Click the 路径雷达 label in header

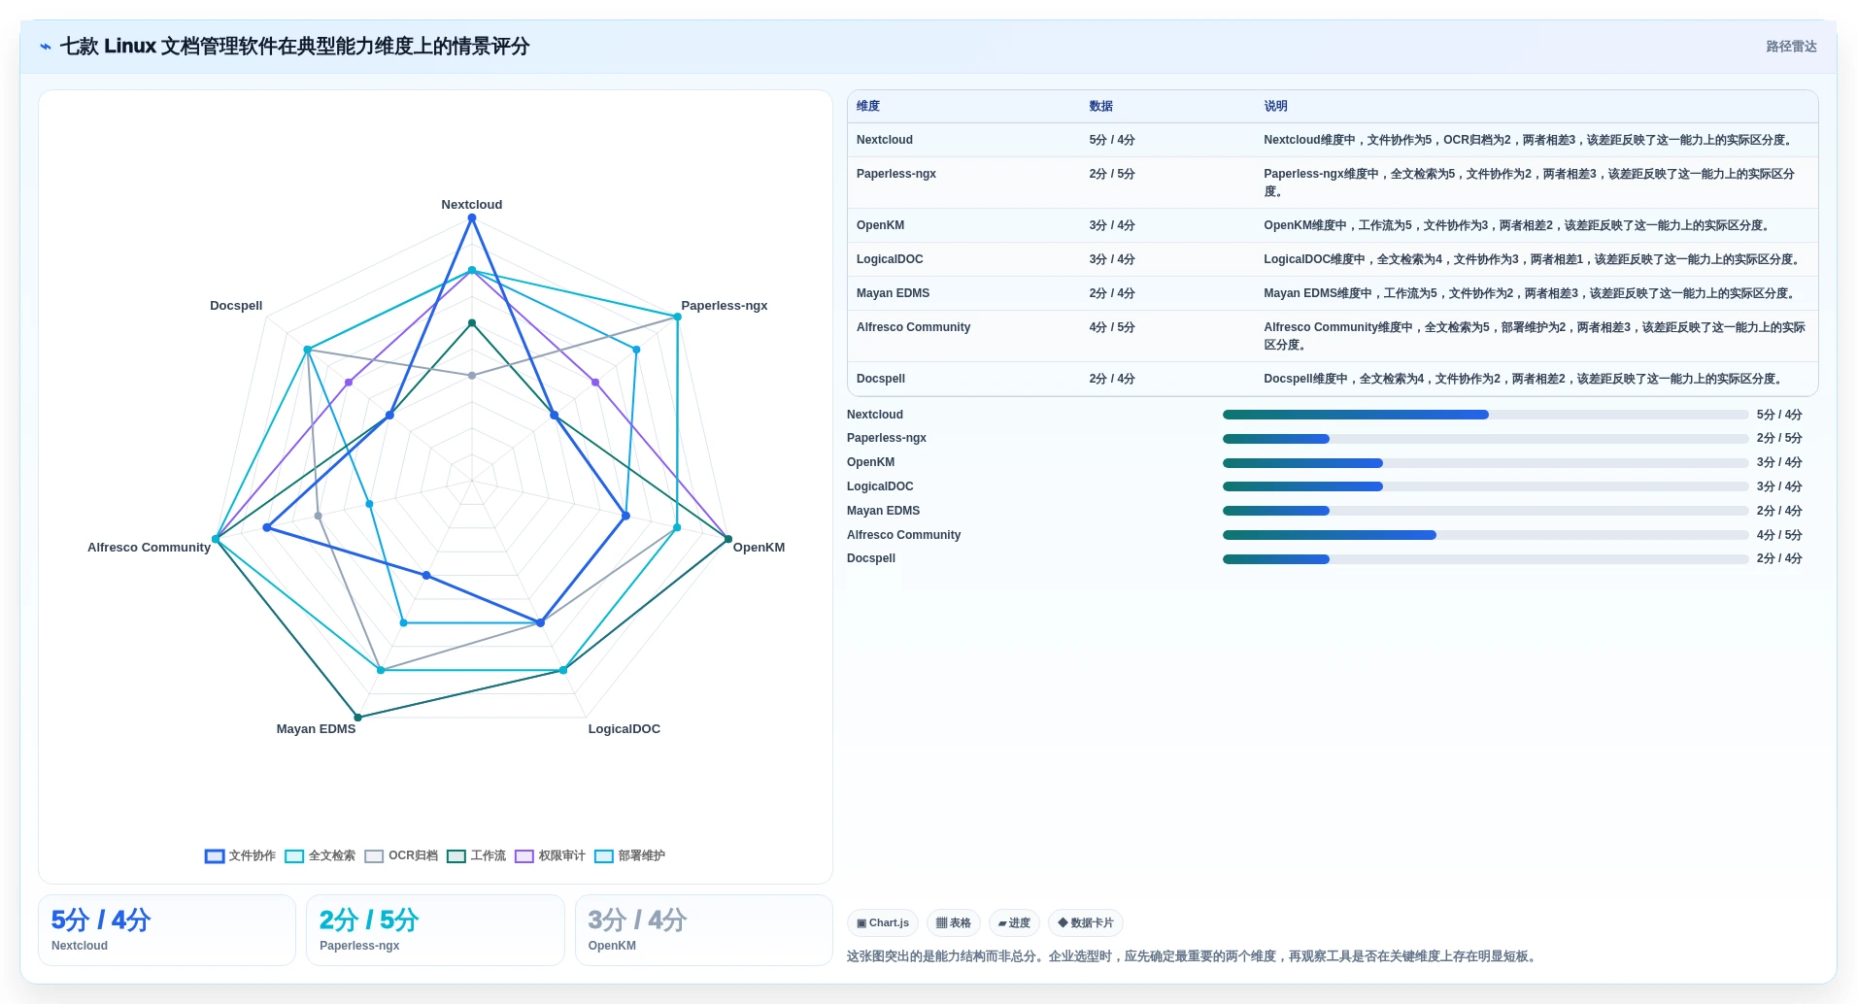point(1791,47)
